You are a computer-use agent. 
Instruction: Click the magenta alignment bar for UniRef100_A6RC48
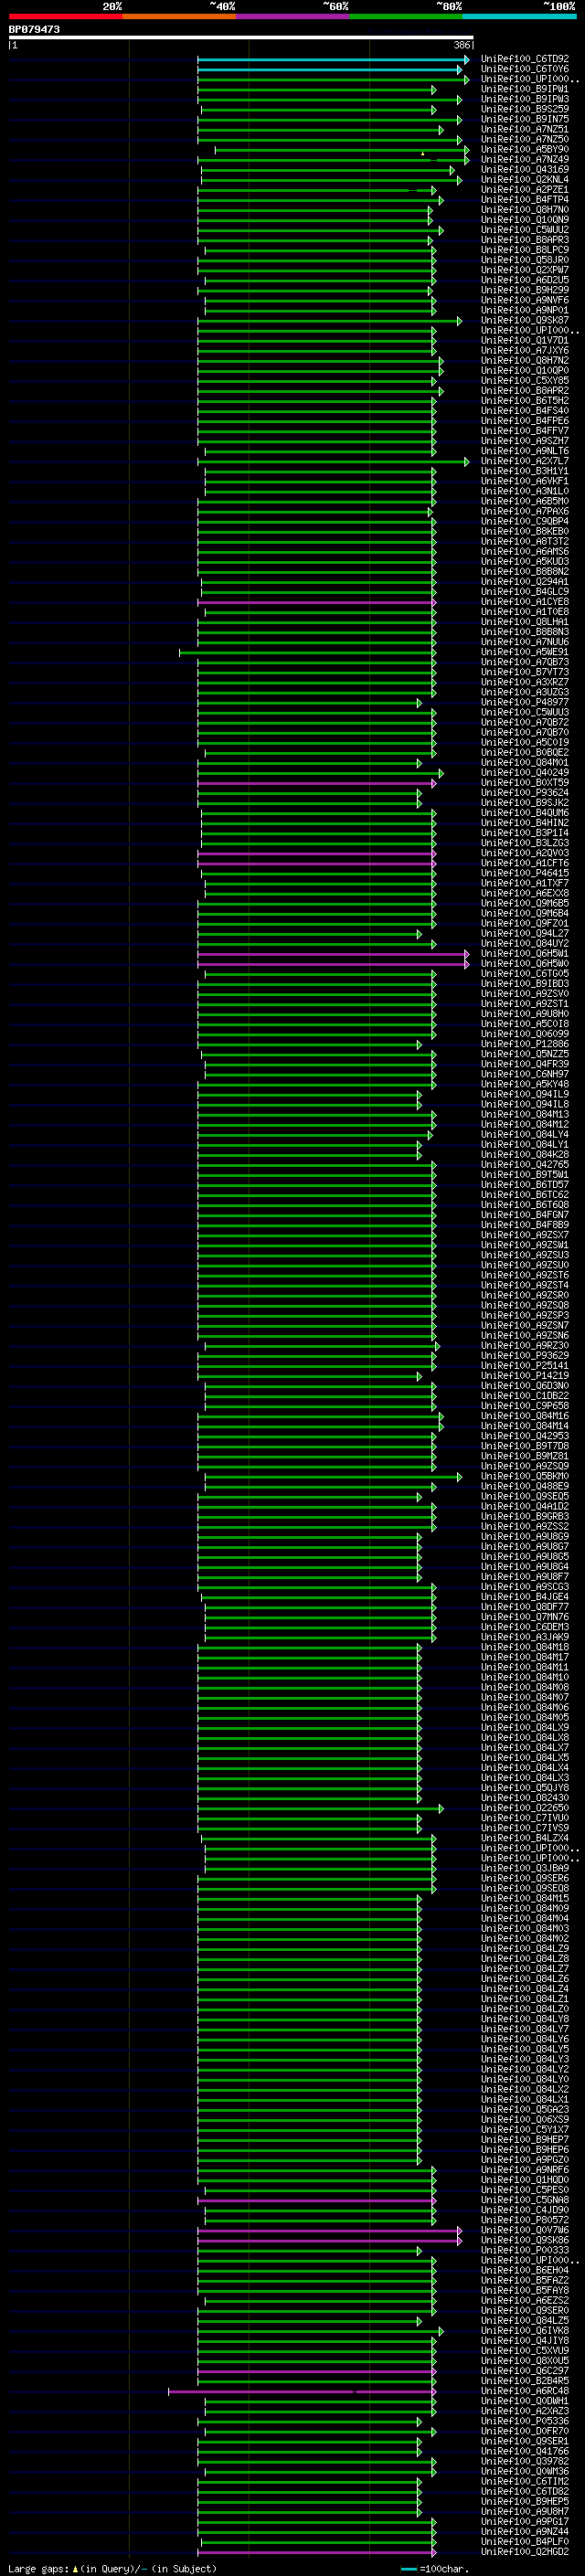coord(302,2391)
